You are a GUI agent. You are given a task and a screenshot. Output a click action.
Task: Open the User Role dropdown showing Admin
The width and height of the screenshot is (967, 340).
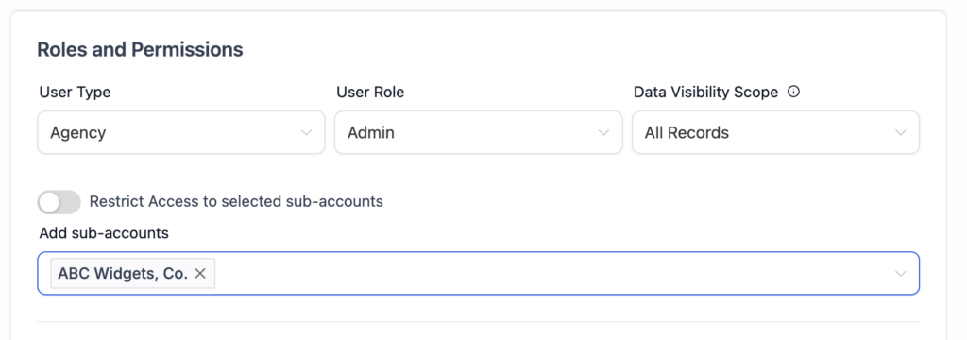pyautogui.click(x=479, y=132)
